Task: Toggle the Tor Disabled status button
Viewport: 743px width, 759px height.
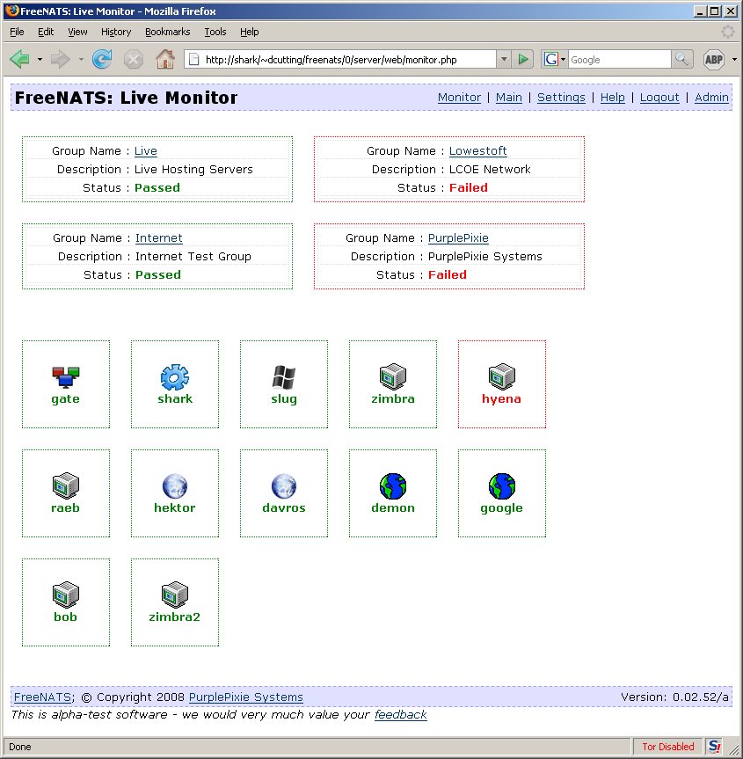Action: (x=668, y=747)
